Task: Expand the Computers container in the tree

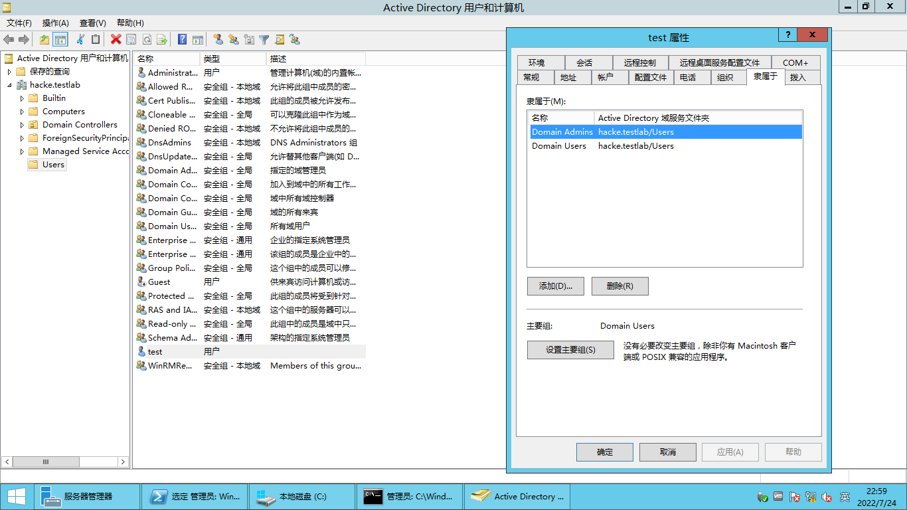Action: pos(21,111)
